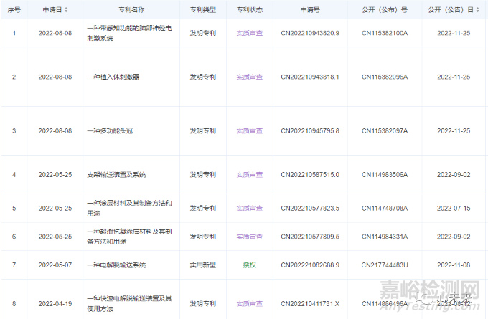488x319 pixels.
Task: Click the 专利状态 column header
Action: tap(249, 11)
